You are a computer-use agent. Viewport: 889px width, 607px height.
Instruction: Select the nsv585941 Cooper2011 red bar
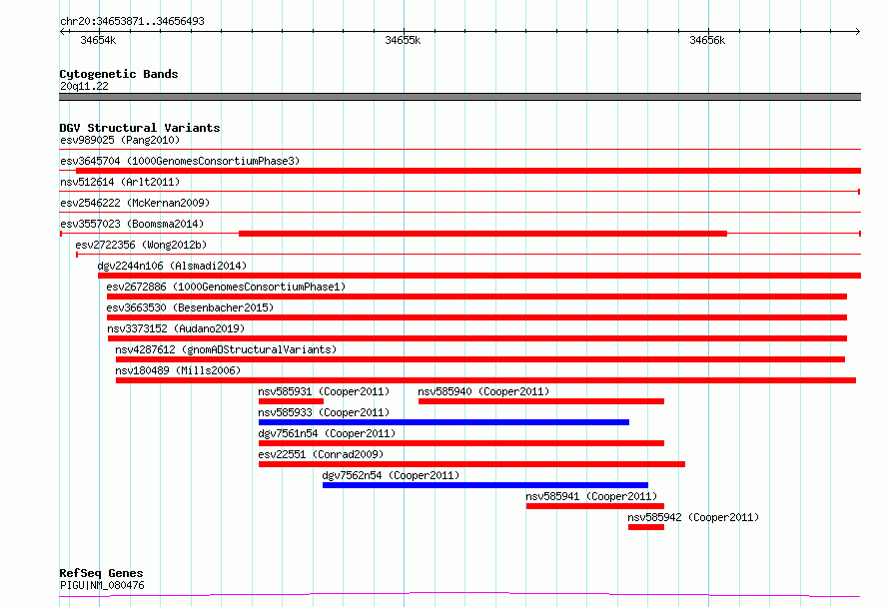(595, 506)
